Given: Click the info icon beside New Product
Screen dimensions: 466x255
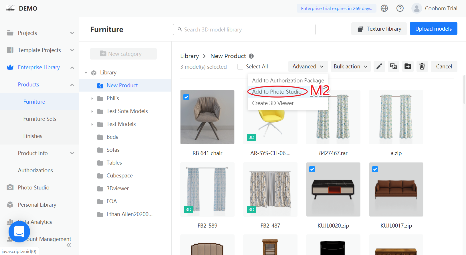Looking at the screenshot, I should click(x=251, y=56).
